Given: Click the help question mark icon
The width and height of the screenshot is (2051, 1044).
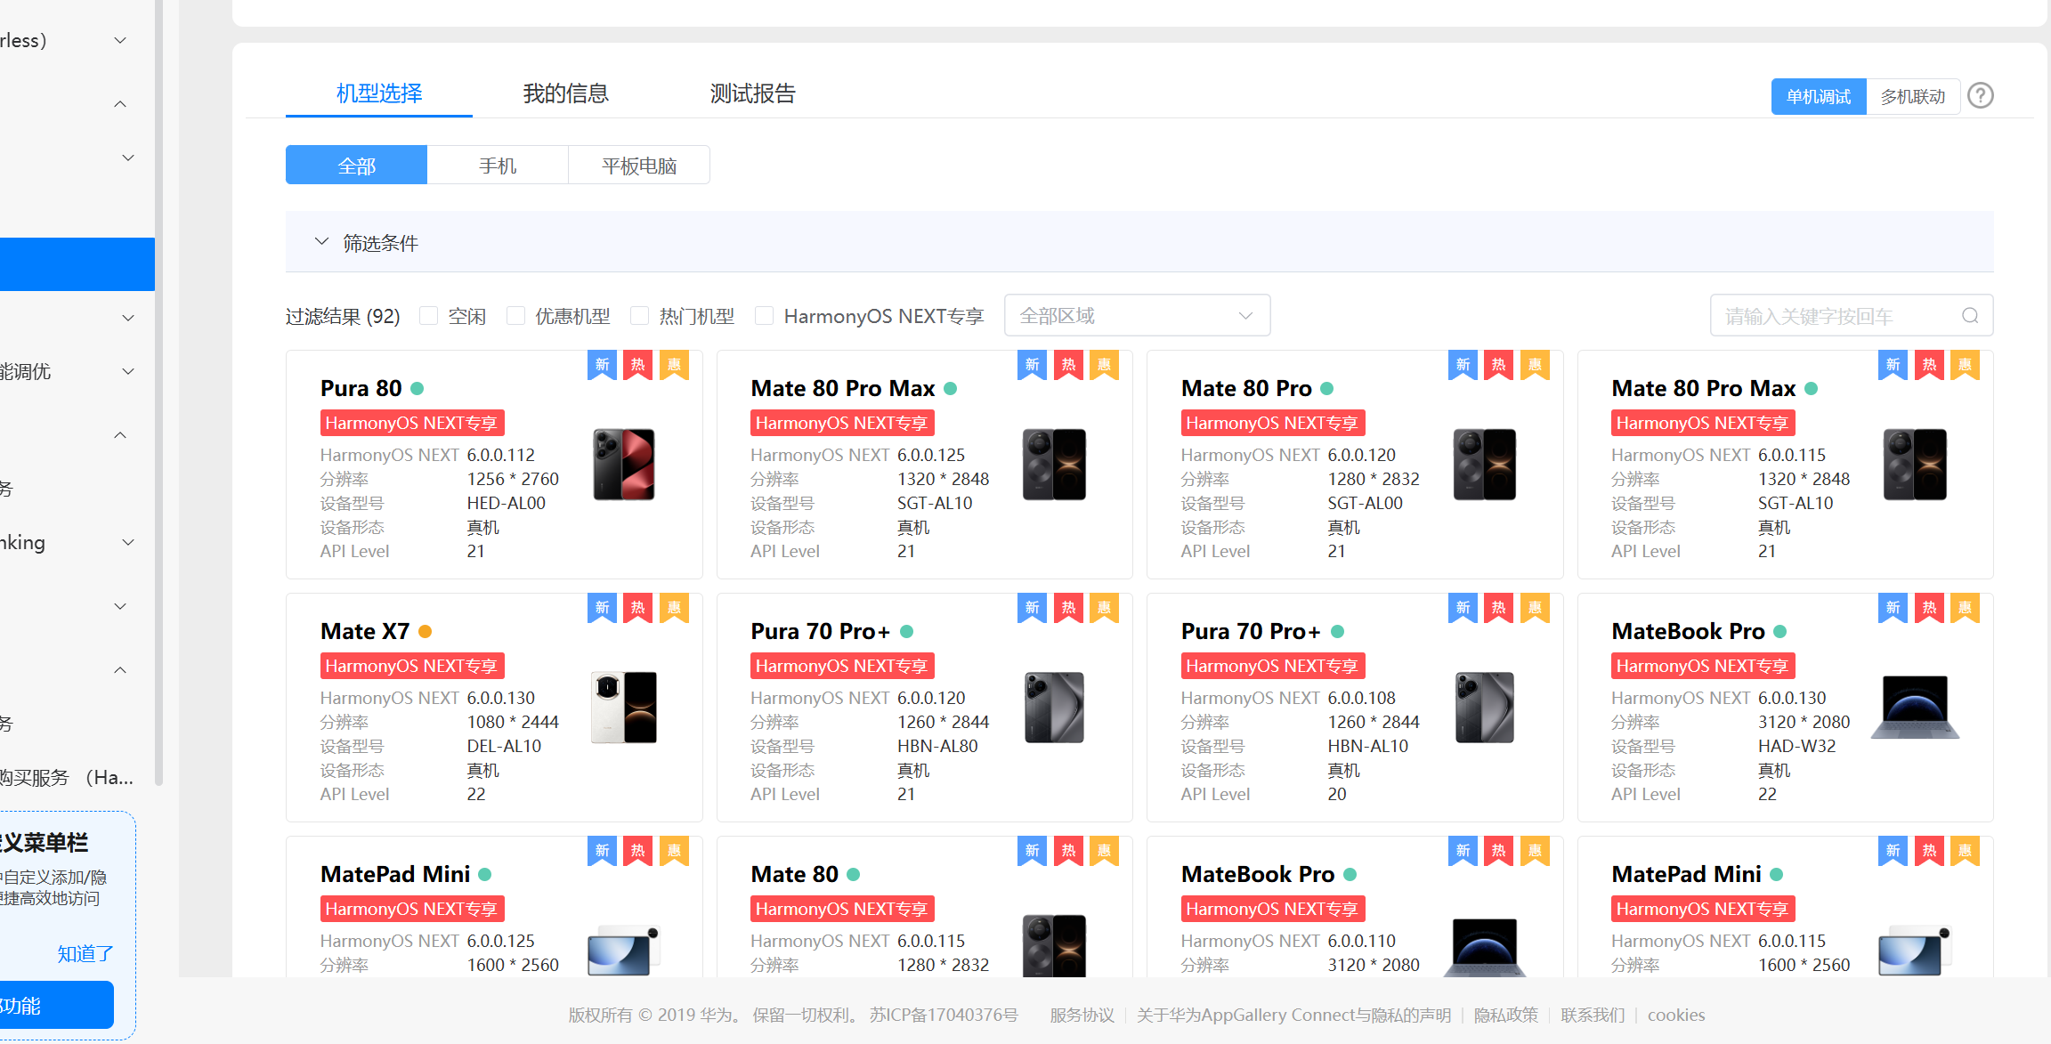Looking at the screenshot, I should 1980,95.
